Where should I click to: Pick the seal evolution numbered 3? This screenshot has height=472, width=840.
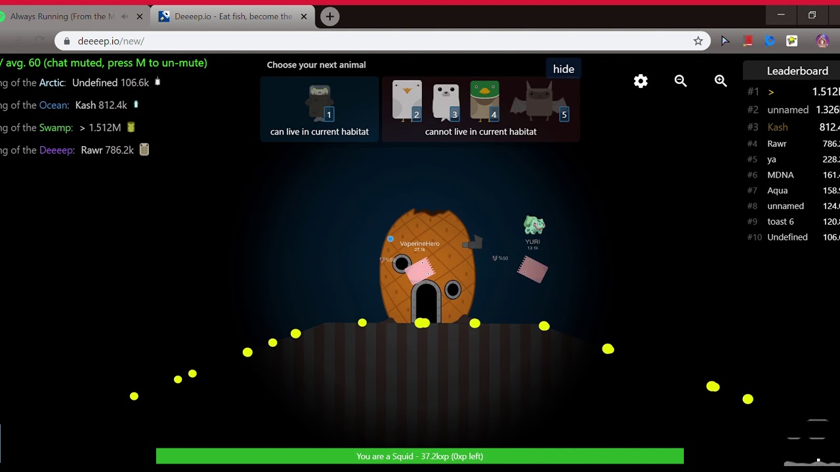click(446, 102)
